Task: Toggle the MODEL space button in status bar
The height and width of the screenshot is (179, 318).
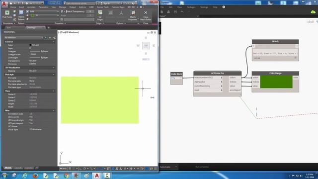Action: coord(63,169)
